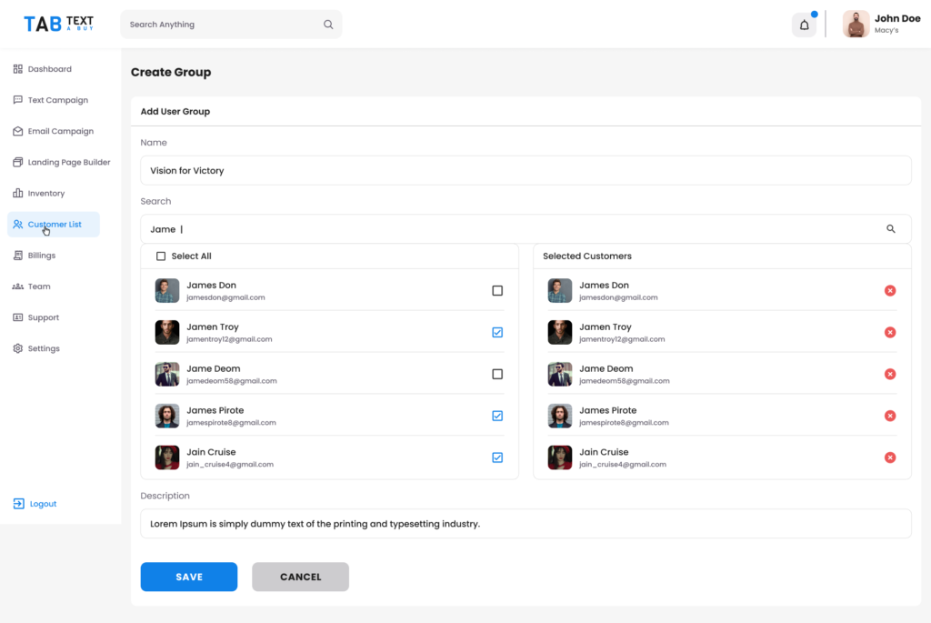Click Jain Cruise avatar in left list
Image resolution: width=931 pixels, height=623 pixels.
167,457
